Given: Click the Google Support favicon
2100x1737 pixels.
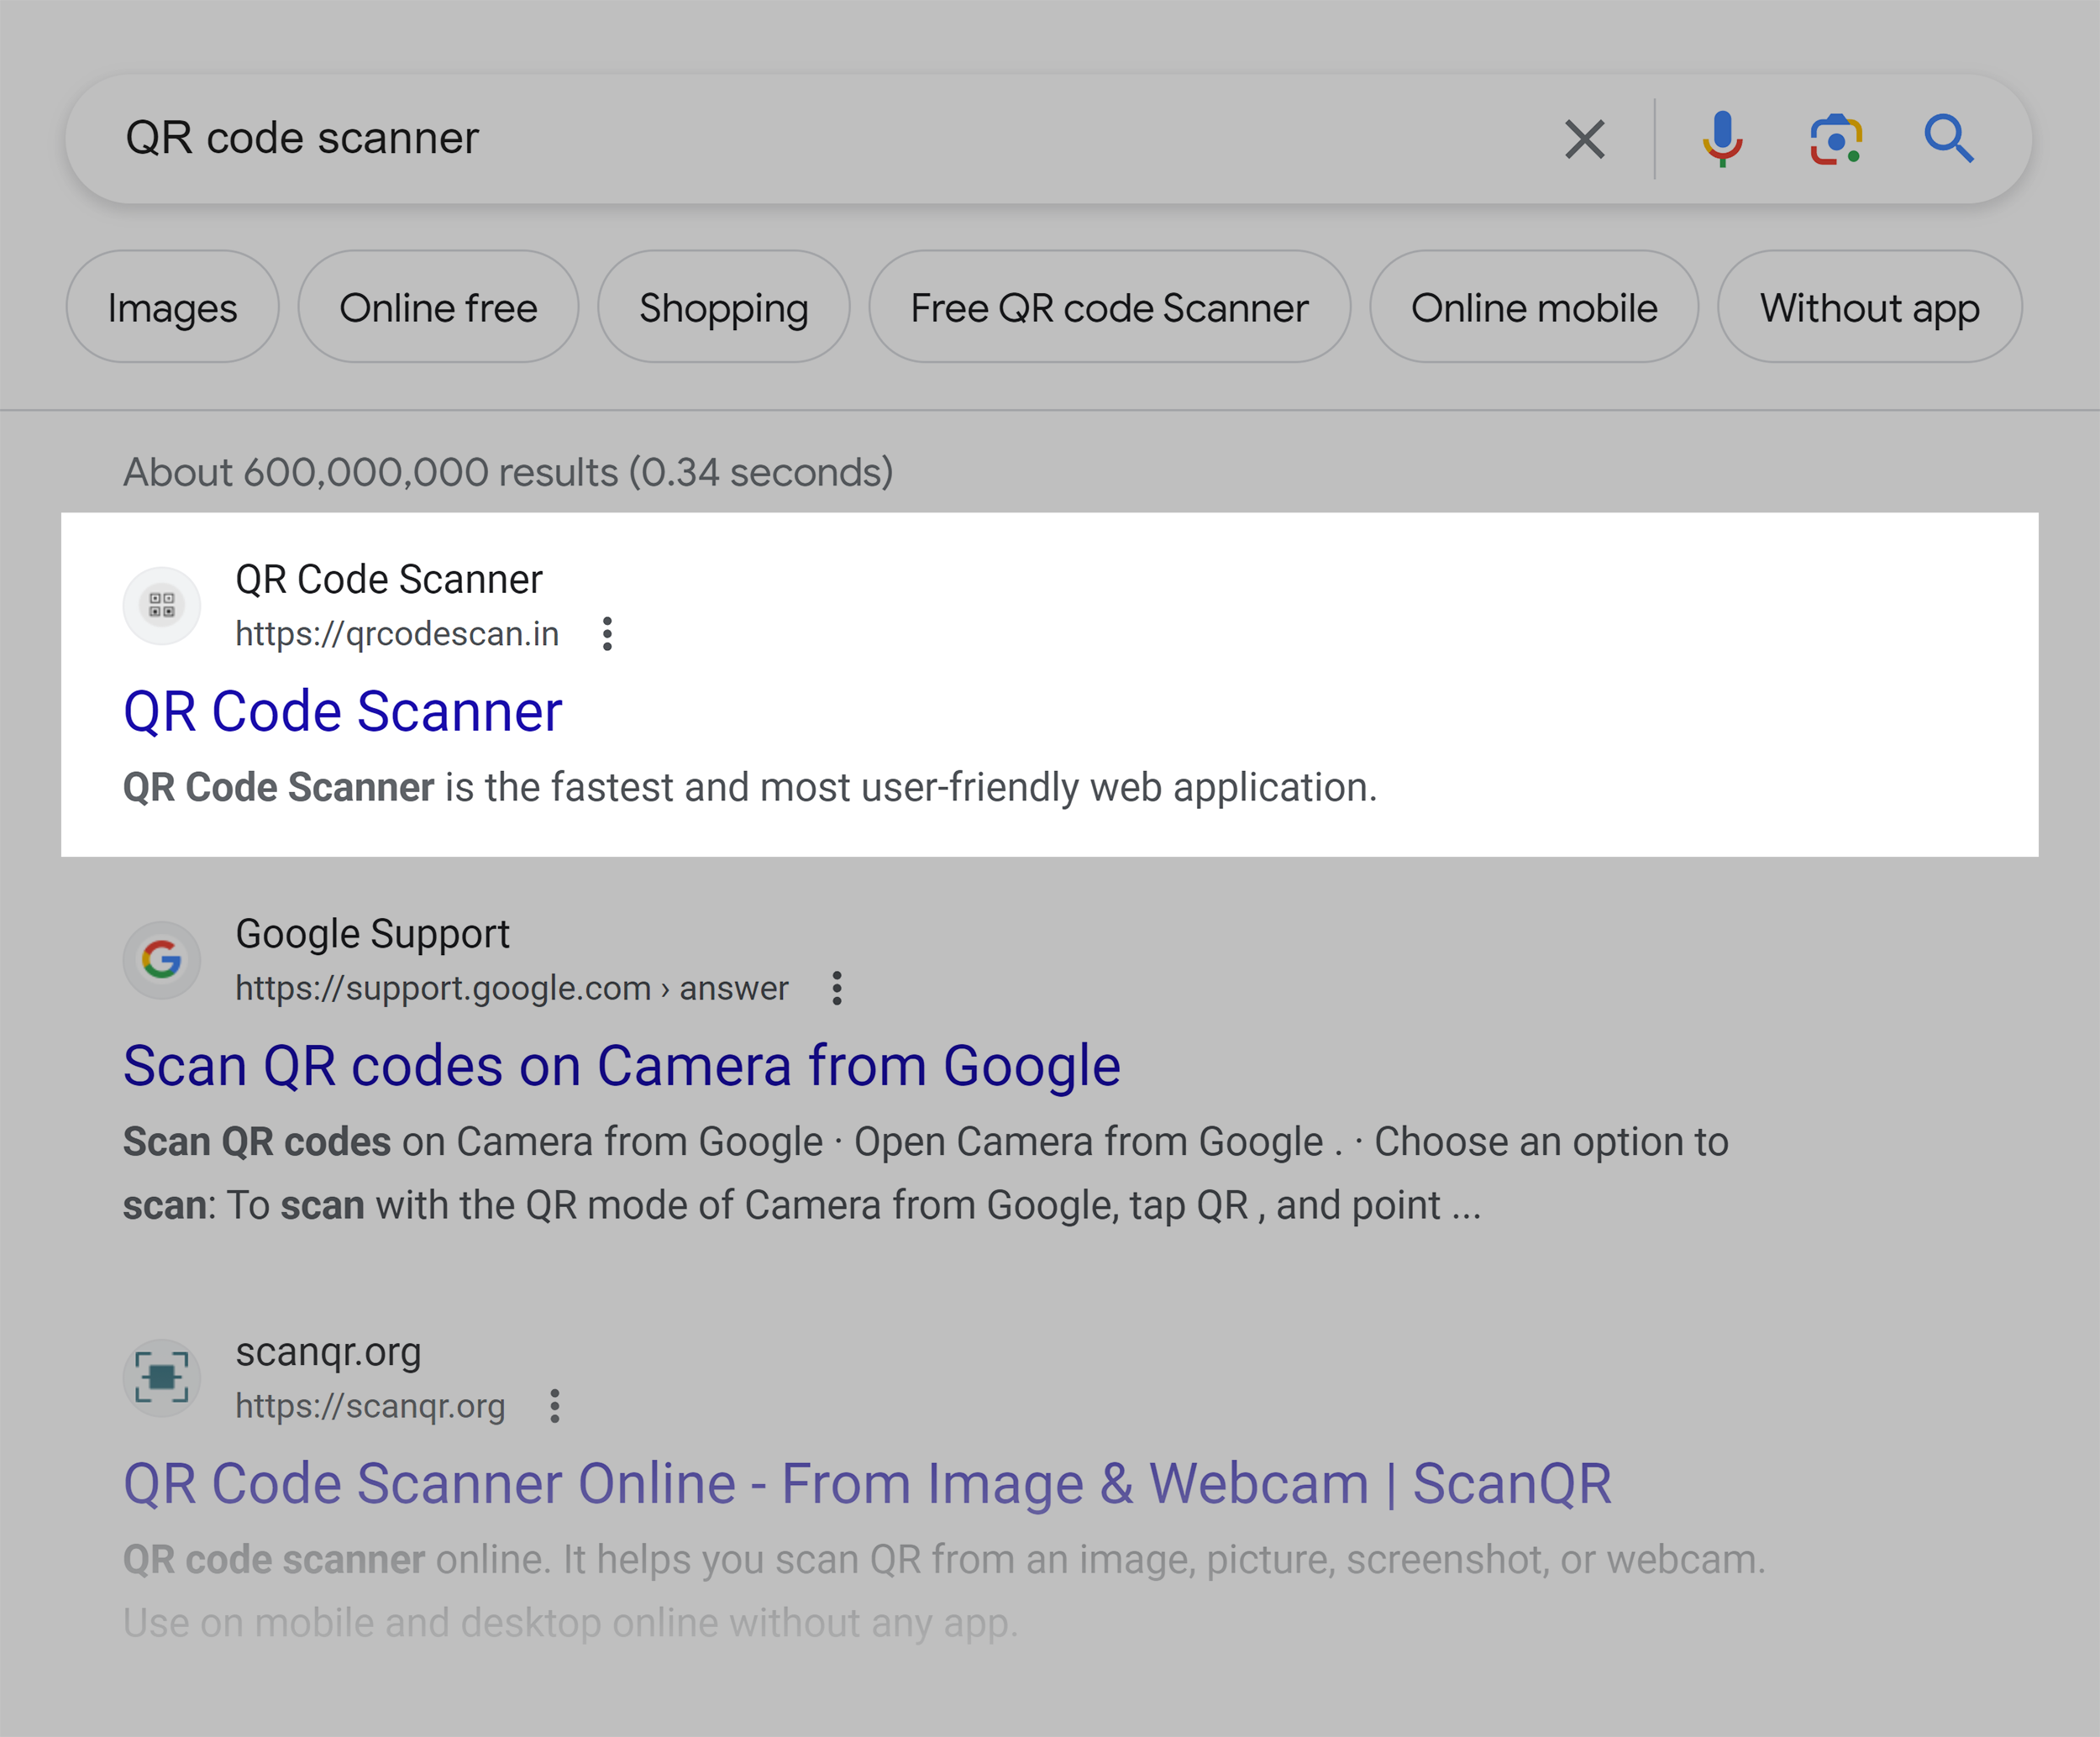Looking at the screenshot, I should [161, 960].
